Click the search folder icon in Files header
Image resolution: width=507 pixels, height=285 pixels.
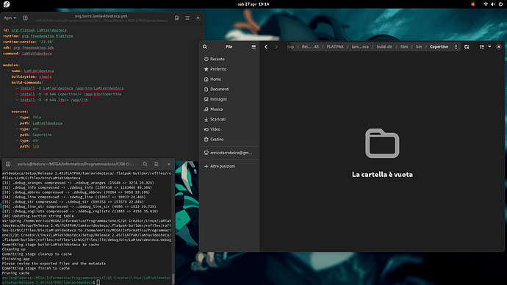tap(467, 46)
